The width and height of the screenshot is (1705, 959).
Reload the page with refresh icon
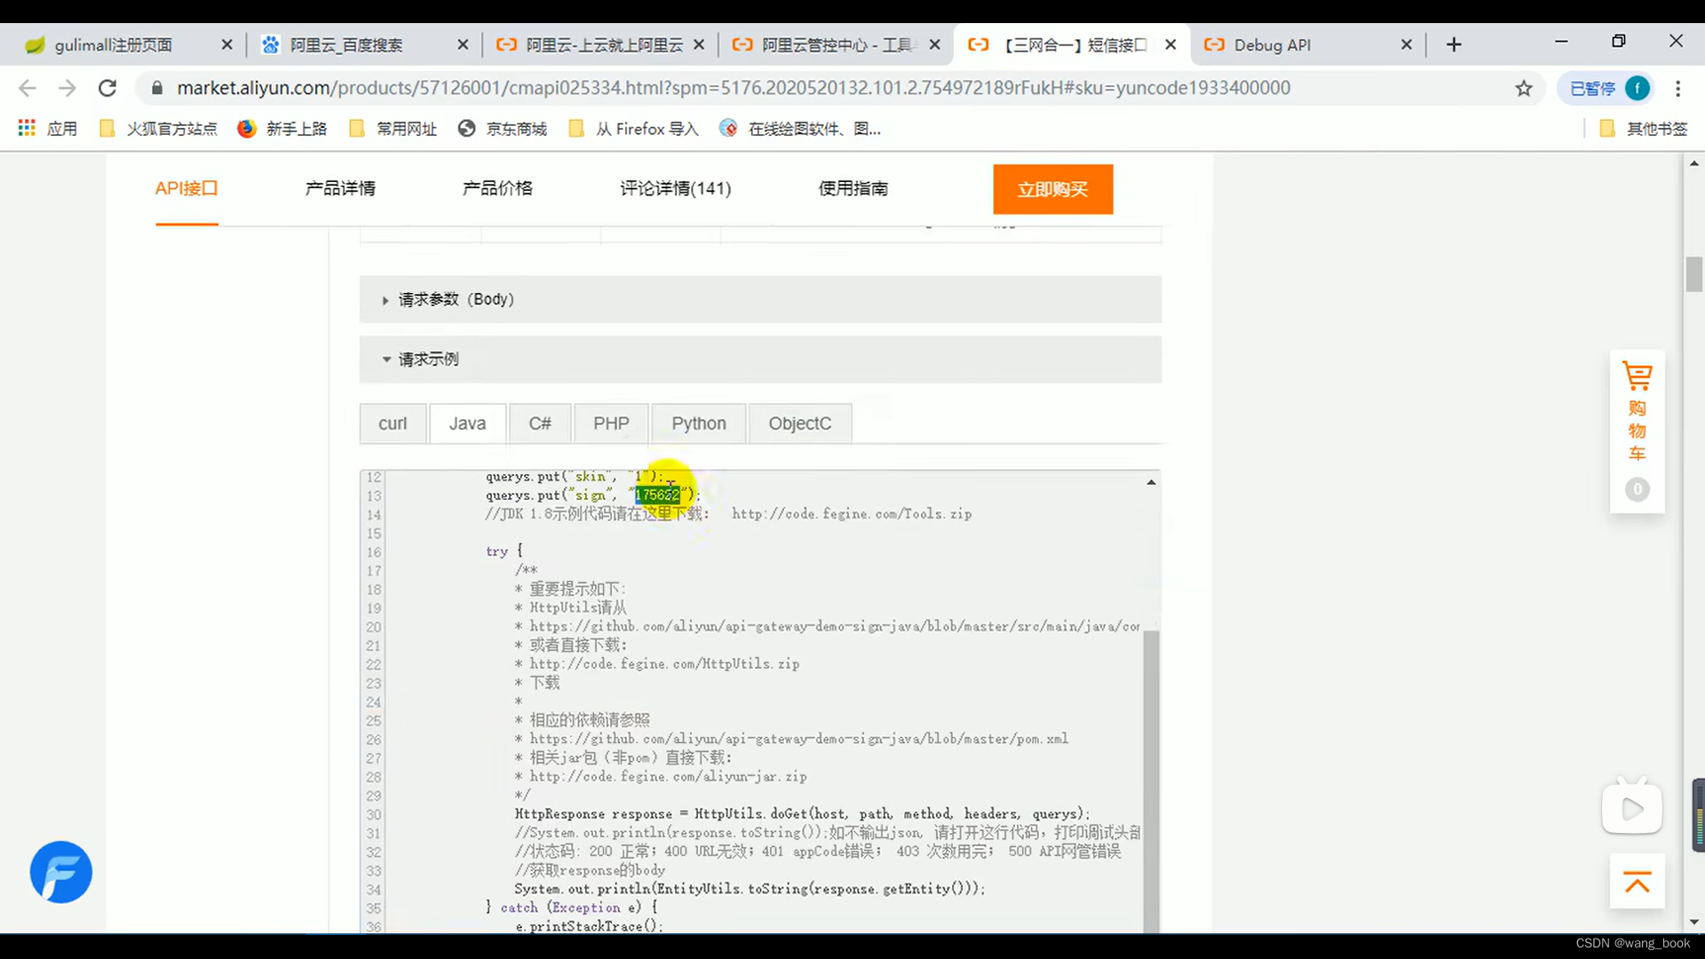tap(107, 88)
